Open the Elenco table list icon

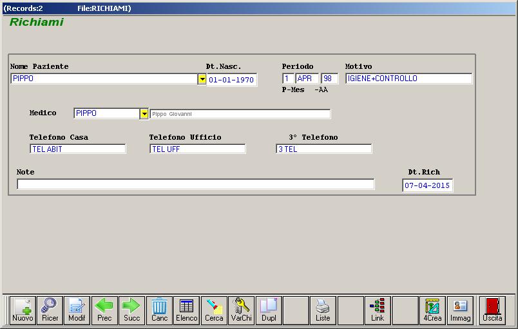pyautogui.click(x=187, y=310)
